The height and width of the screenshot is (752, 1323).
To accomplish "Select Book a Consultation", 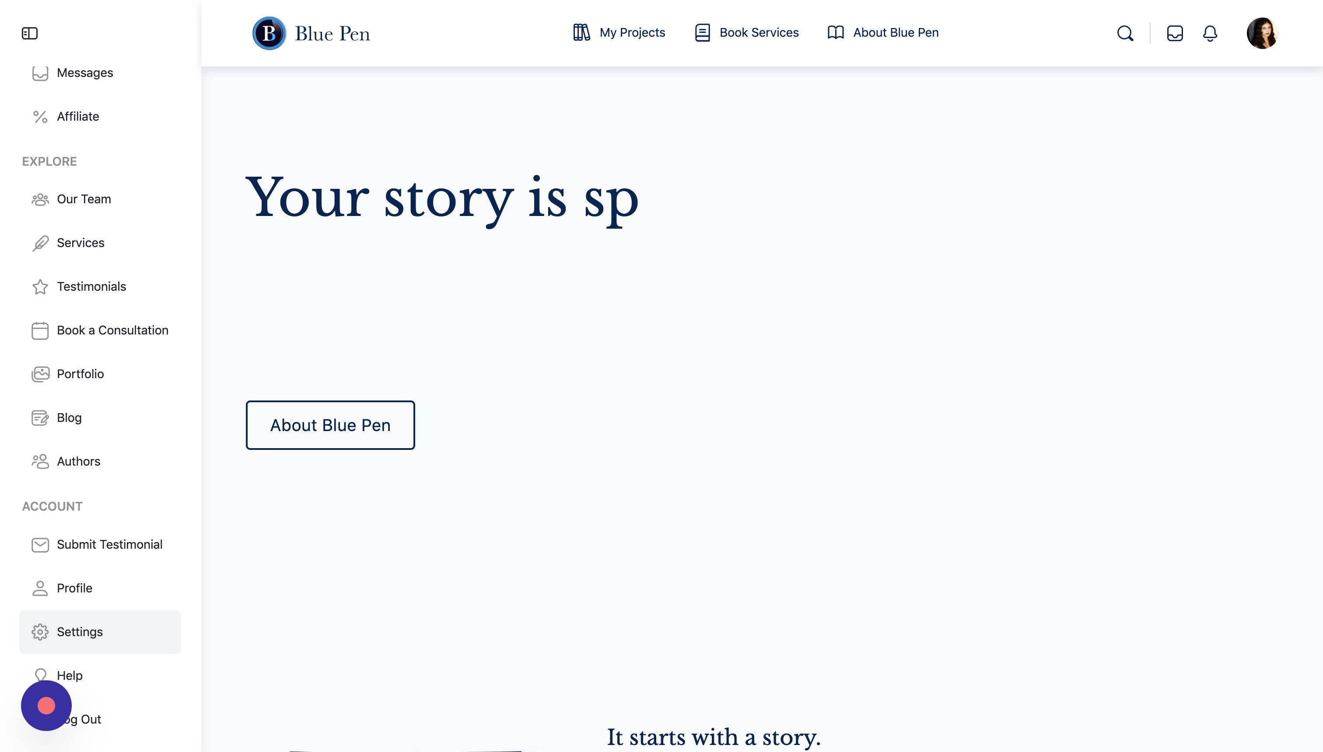I will coord(100,331).
